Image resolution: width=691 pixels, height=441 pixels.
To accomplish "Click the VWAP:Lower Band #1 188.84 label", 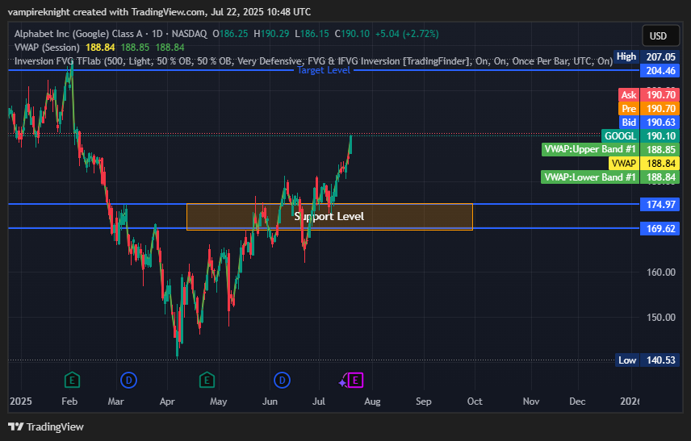I will [610, 177].
